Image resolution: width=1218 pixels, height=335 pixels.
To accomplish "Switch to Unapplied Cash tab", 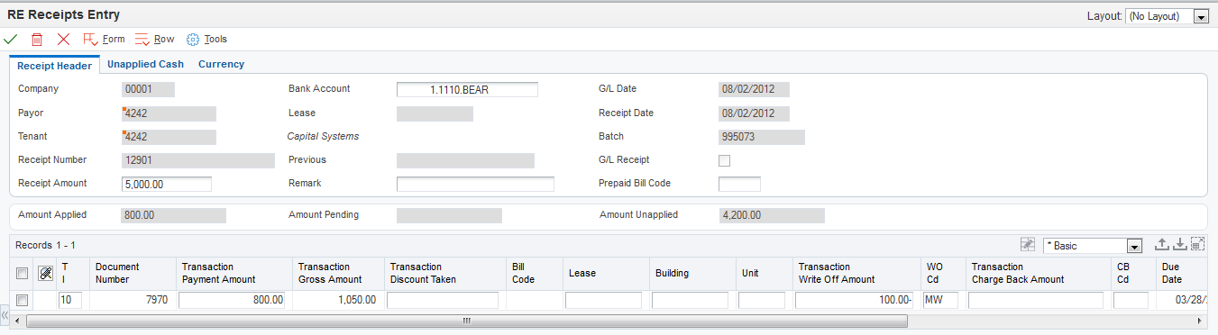I will pos(145,64).
